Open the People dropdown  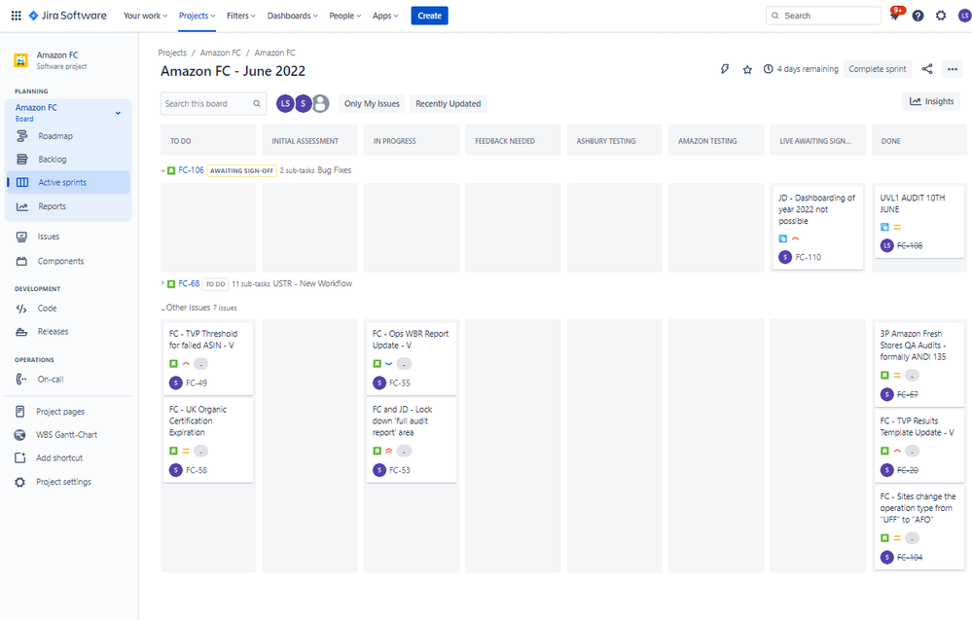pos(344,16)
